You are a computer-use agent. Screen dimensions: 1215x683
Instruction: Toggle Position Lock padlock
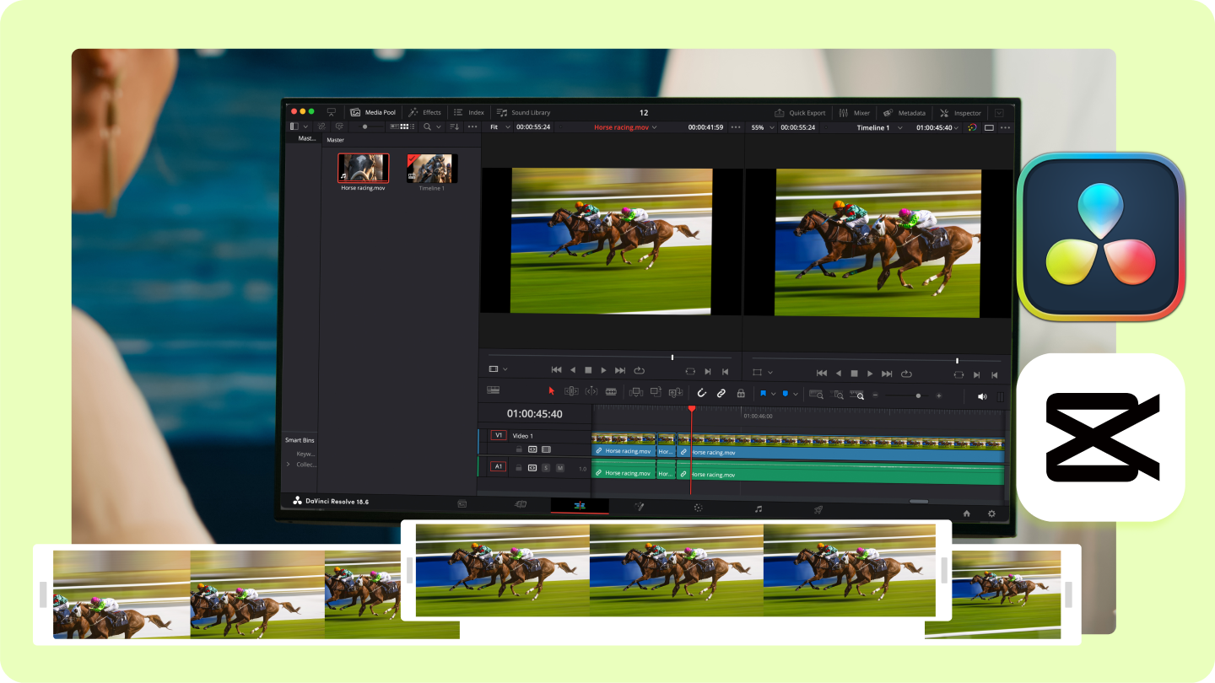click(x=741, y=393)
